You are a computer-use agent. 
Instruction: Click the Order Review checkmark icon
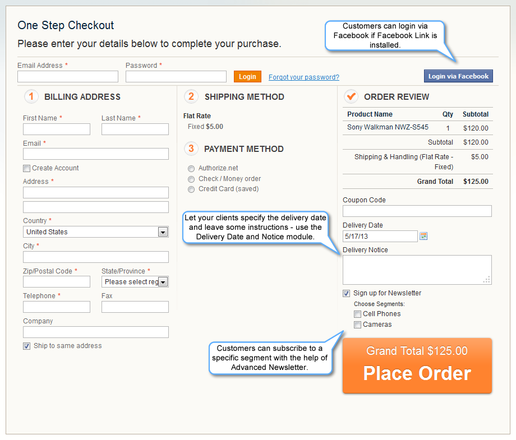coord(351,96)
